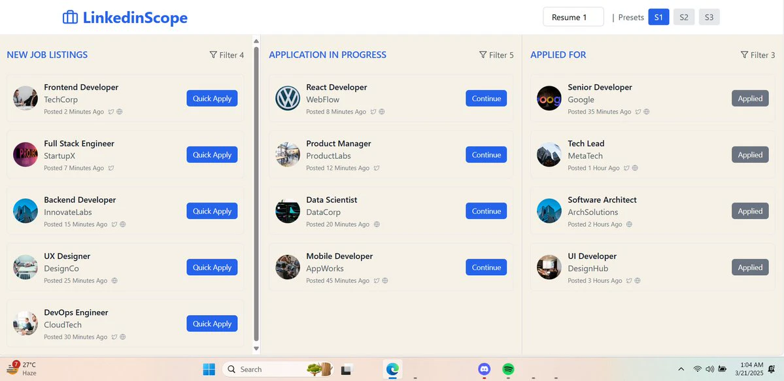This screenshot has height=381, width=784.
Task: Open the Windows Start menu
Action: coord(209,369)
